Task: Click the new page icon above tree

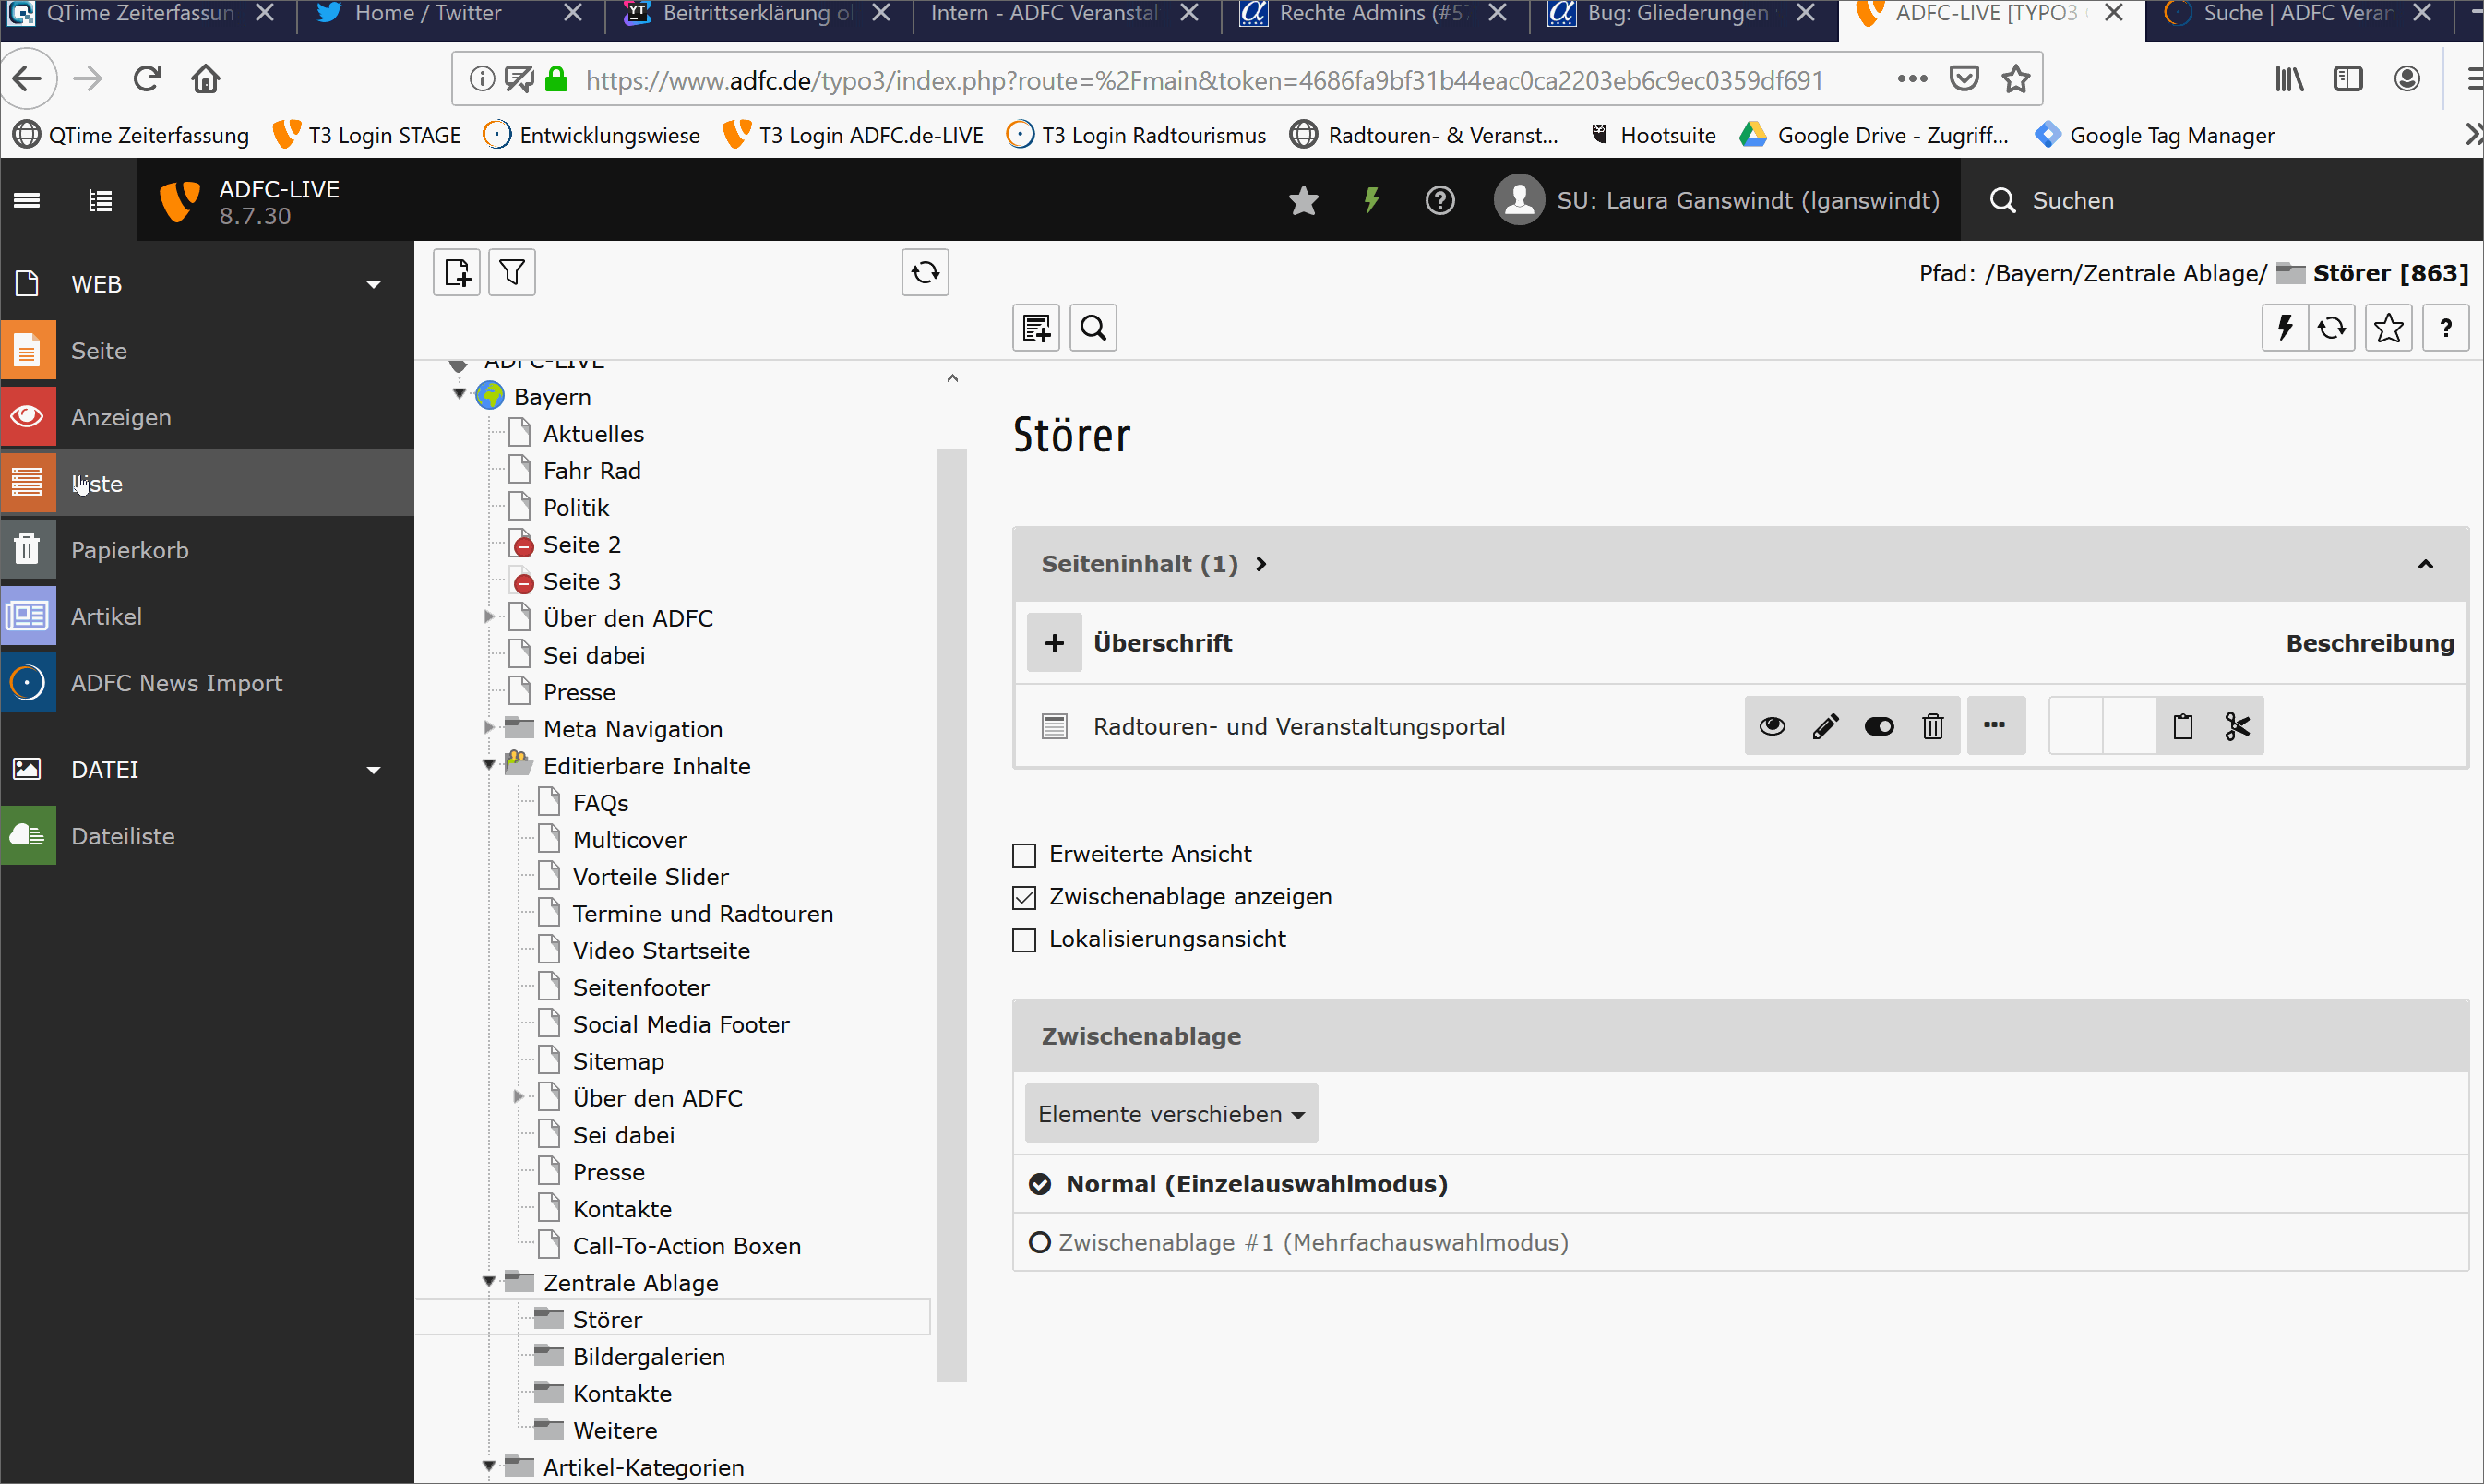Action: 458,272
